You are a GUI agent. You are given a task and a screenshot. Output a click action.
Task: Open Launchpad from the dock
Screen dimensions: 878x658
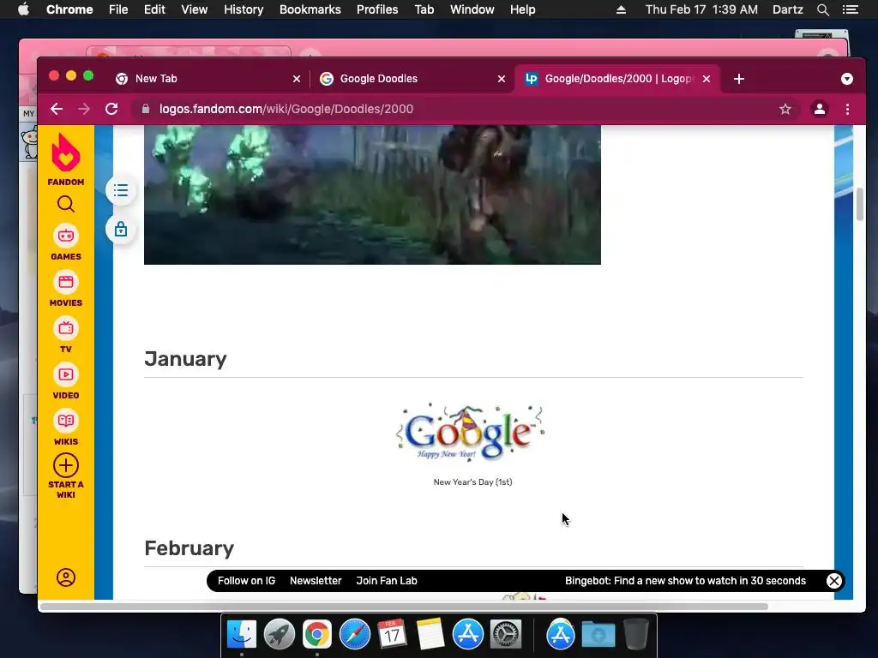[x=280, y=635]
